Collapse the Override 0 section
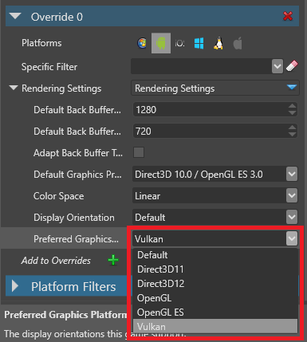 15,16
